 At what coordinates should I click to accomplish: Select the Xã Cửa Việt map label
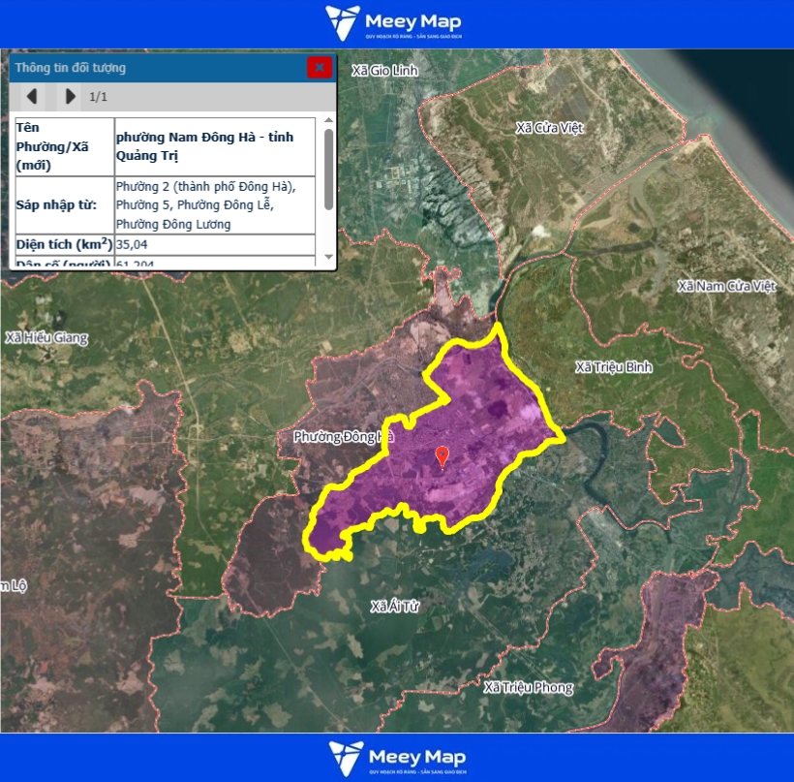(x=549, y=127)
